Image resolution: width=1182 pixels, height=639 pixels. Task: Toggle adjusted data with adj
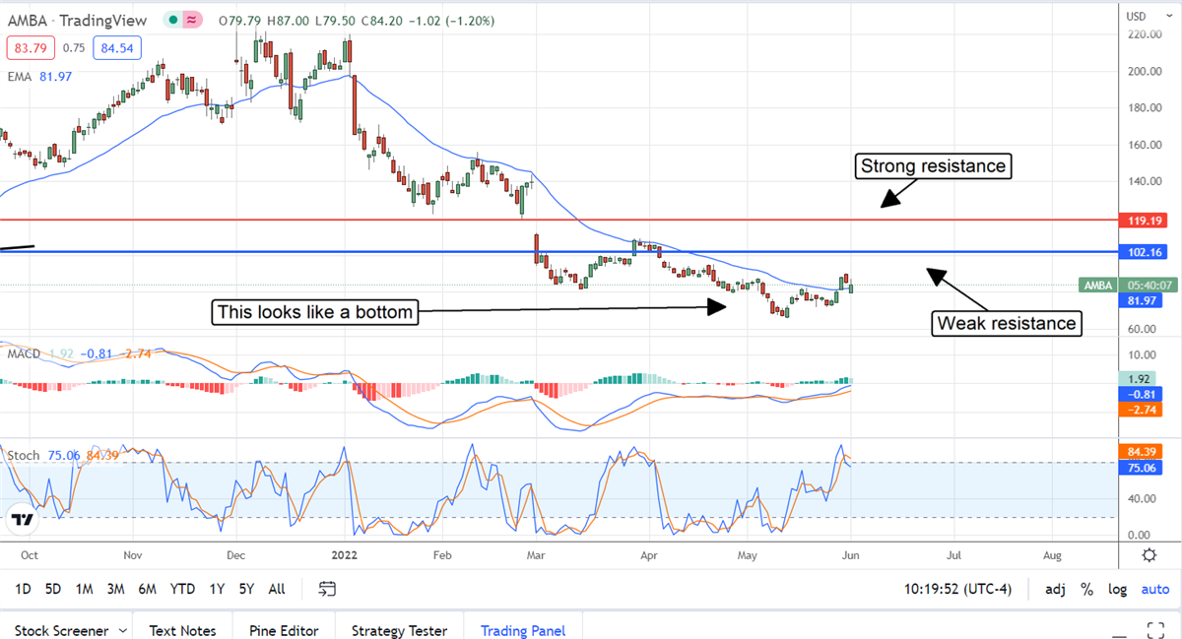1054,589
